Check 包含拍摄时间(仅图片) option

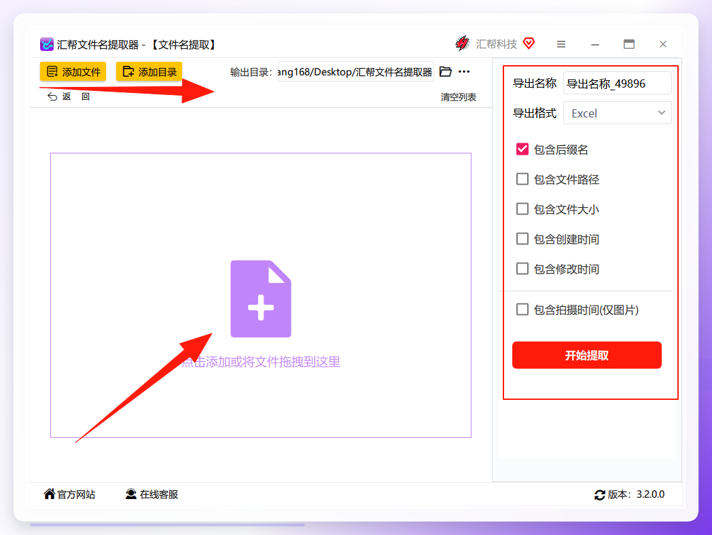pyautogui.click(x=522, y=310)
